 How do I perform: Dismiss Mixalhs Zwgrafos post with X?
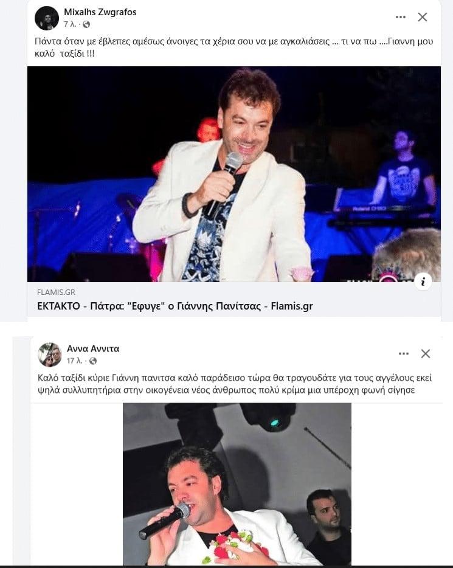point(423,17)
